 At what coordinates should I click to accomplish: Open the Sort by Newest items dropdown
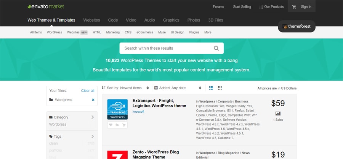point(125,88)
